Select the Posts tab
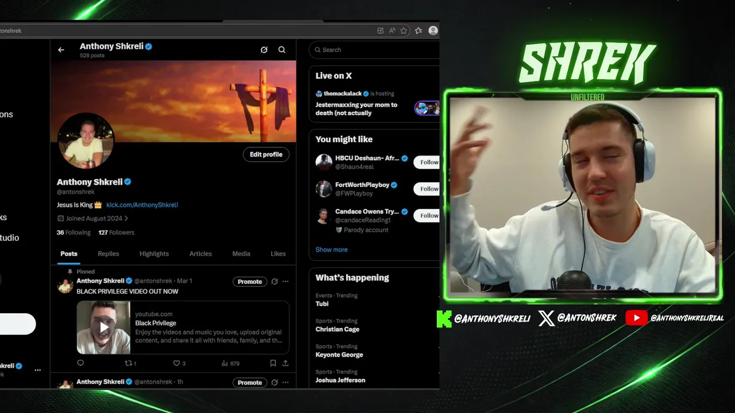The width and height of the screenshot is (735, 413). 69,254
